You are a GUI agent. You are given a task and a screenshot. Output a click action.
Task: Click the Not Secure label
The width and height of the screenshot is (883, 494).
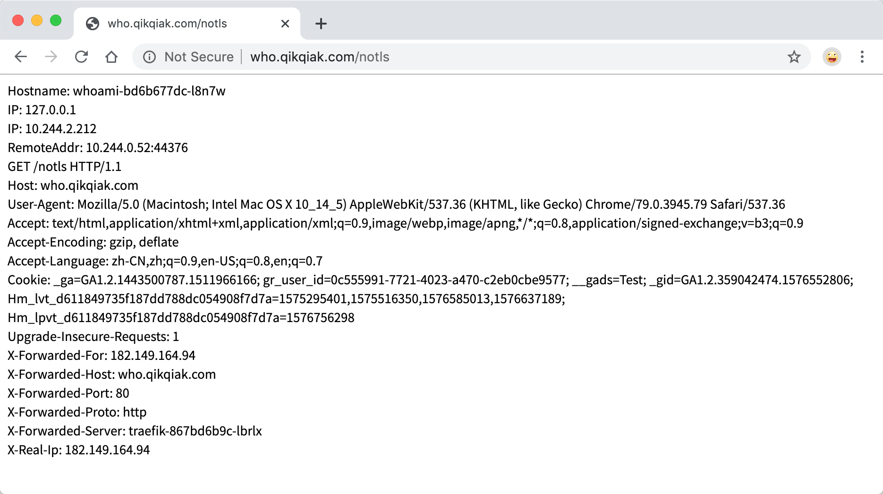199,57
